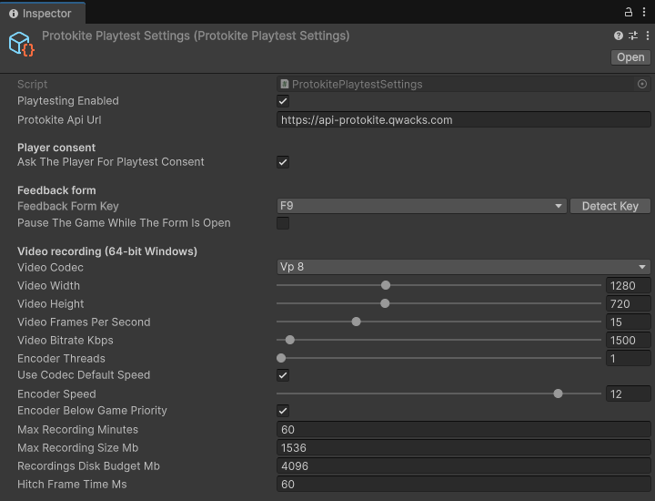The height and width of the screenshot is (501, 655).
Task: Click the Video Height label
Action: point(51,304)
